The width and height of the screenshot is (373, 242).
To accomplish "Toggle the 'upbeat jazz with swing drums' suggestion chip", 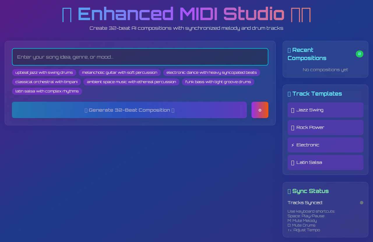I will 44,73.
